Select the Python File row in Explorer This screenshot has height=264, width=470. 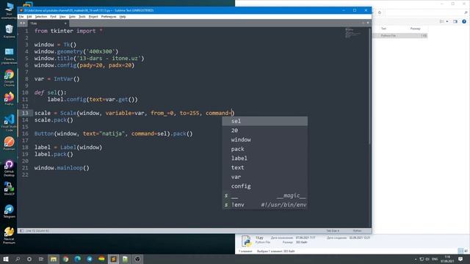click(399, 36)
